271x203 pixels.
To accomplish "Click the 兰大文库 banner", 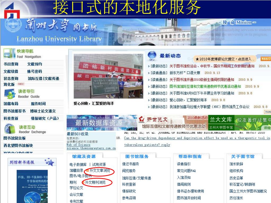I will (x=221, y=123).
